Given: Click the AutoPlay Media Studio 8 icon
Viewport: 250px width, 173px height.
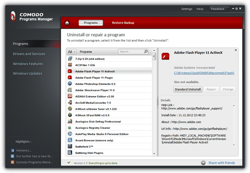Looking at the screenshot, I should pyautogui.click(x=70, y=134).
